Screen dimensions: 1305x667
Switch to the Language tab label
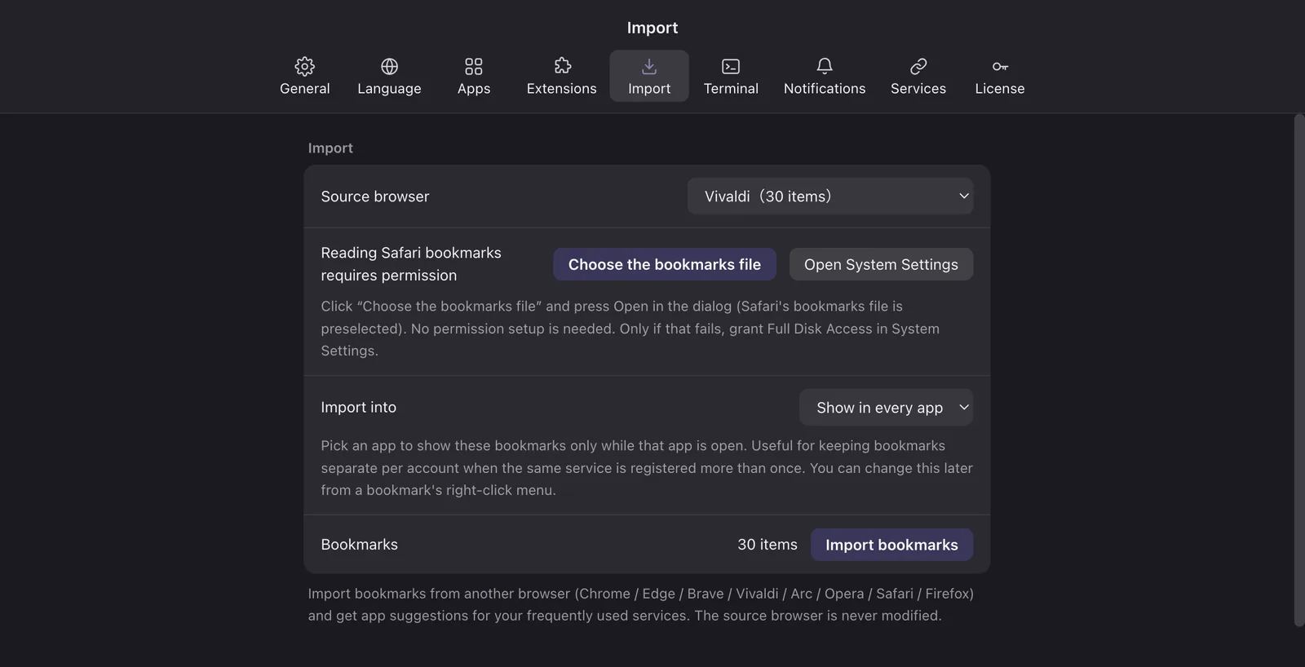[389, 88]
